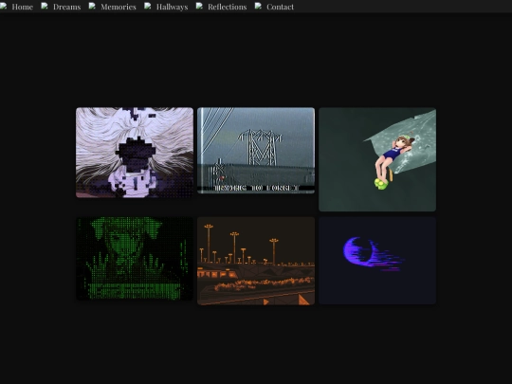
Task: Visit the Reflections page
Action: point(228,7)
